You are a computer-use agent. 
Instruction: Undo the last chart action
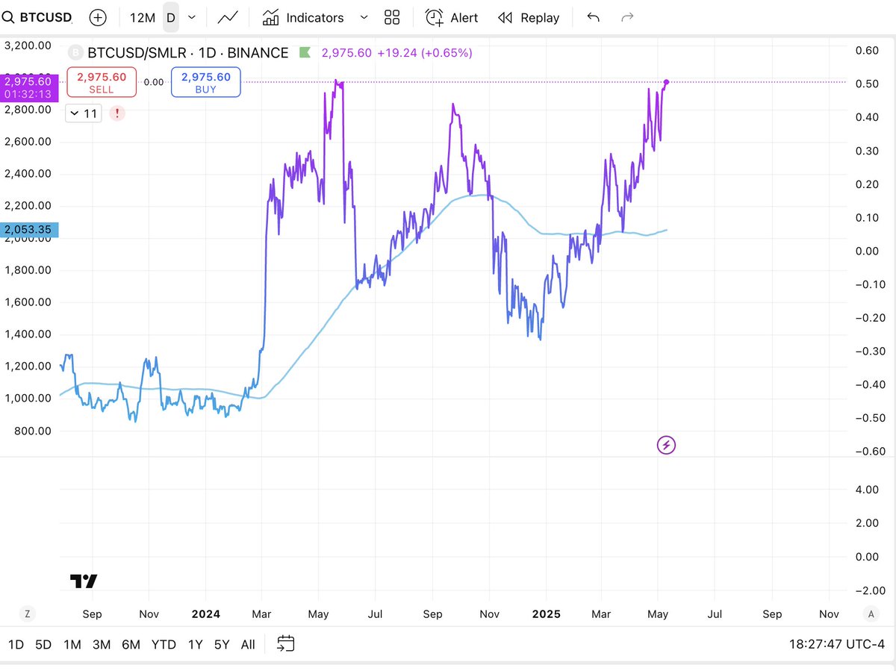[x=594, y=17]
